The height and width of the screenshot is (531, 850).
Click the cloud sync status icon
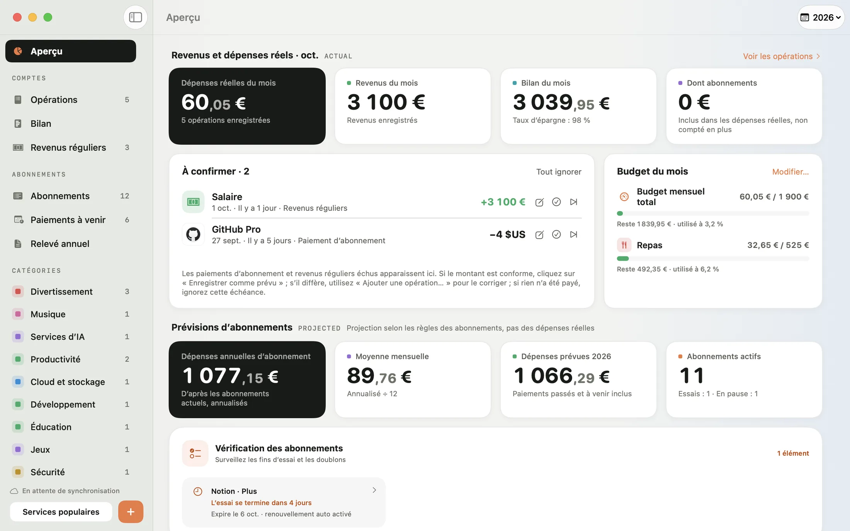[x=14, y=491]
